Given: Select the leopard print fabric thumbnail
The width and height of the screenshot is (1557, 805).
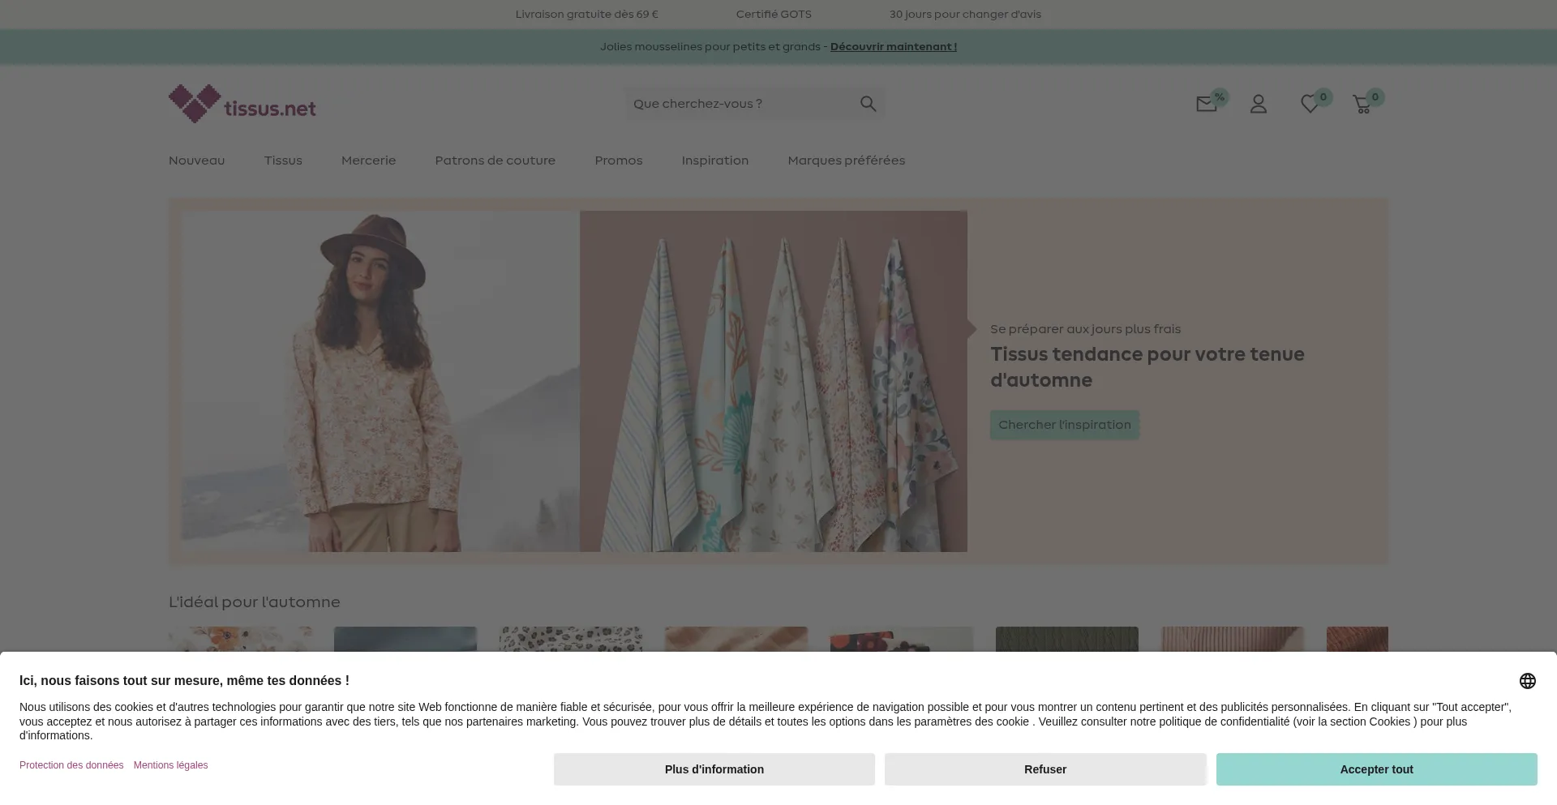Looking at the screenshot, I should (571, 639).
